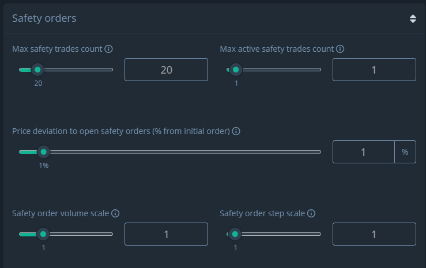Image resolution: width=426 pixels, height=268 pixels.
Task: Click the 1% label under Price deviation slider
Action: pos(44,165)
